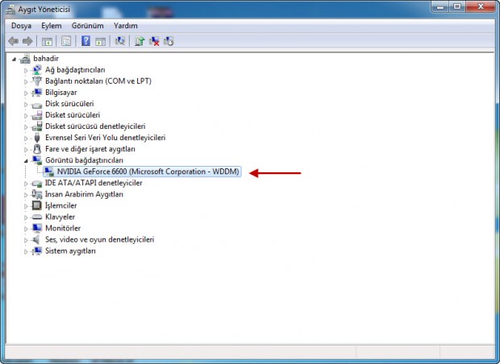
Task: Click the Update driver software toolbar icon
Action: pos(140,41)
